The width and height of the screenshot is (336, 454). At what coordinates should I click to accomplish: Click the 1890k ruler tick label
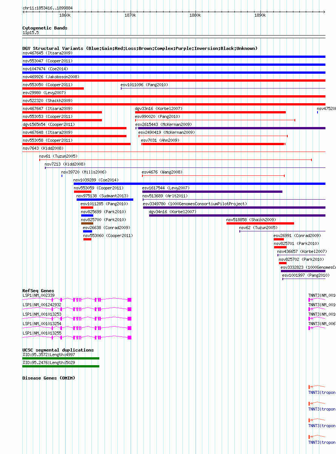point(260,15)
